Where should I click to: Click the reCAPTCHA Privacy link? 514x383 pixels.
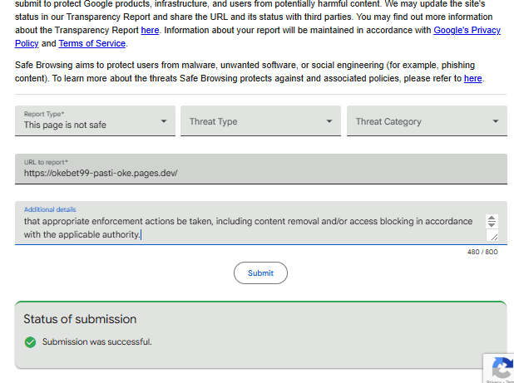[x=493, y=381]
